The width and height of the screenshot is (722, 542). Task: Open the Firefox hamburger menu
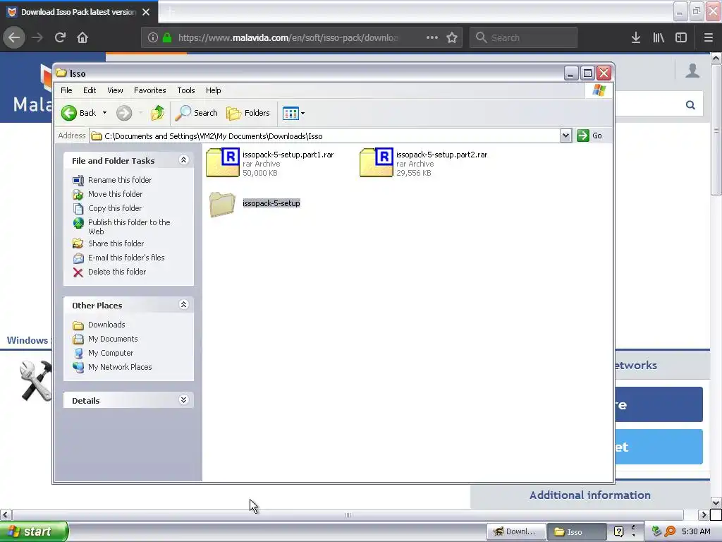pos(709,38)
